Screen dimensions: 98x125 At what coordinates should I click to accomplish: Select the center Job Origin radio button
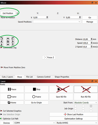pyautogui.click(x=83, y=108)
